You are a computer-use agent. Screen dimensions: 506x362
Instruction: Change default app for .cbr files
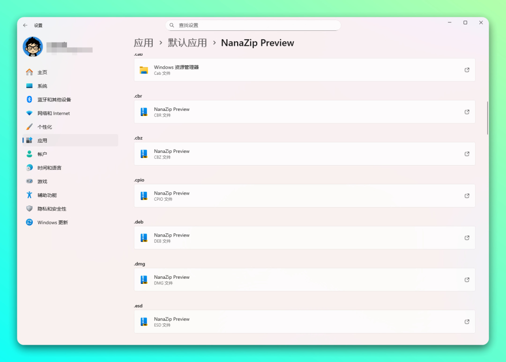[x=305, y=112]
